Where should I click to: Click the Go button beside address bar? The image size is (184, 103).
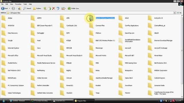click(179, 13)
